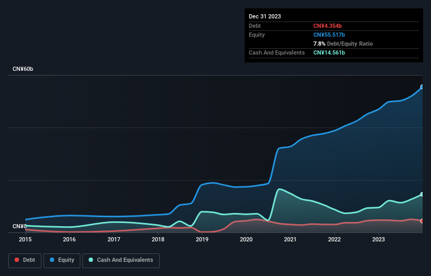Select the Debt endpoint marker on chart
Image resolution: width=431 pixels, height=276 pixels.
click(x=422, y=221)
